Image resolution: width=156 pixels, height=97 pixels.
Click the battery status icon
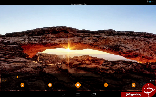point(150,2)
